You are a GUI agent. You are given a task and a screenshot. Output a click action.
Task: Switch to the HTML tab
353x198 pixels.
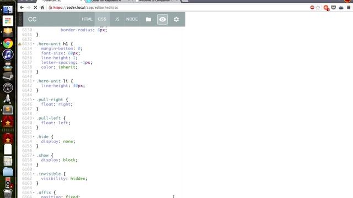click(87, 19)
